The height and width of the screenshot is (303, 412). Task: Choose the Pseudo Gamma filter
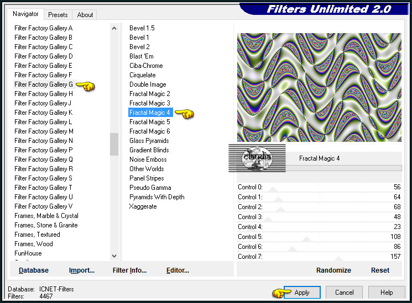point(150,188)
